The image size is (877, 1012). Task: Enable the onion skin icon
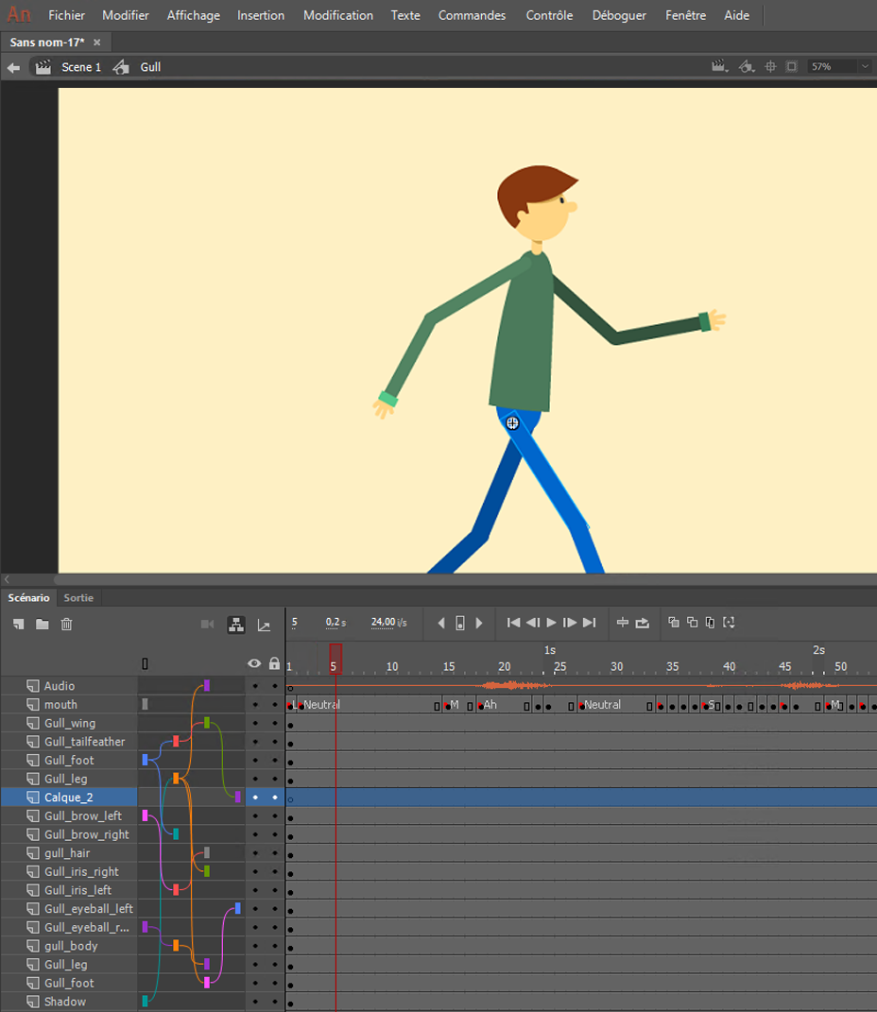coord(673,623)
